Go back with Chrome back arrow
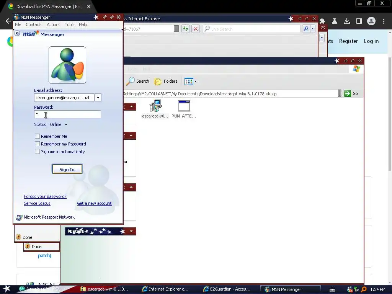The height and width of the screenshot is (294, 392). (x=8, y=21)
